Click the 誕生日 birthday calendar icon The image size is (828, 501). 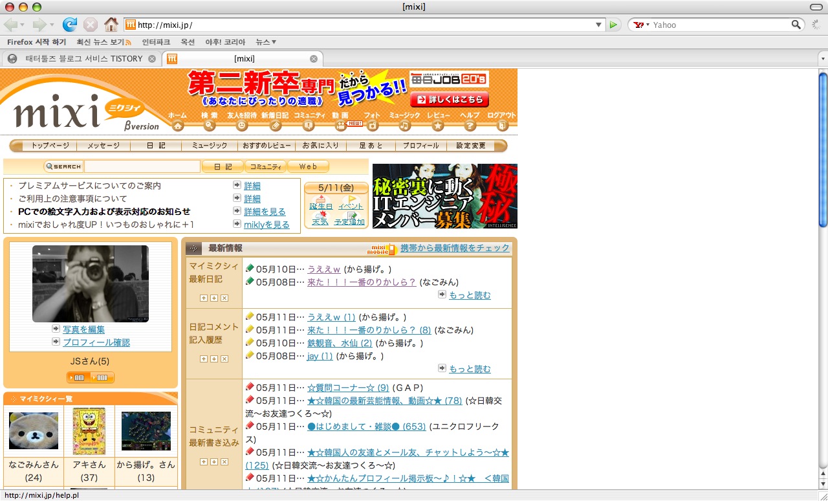[x=321, y=199]
